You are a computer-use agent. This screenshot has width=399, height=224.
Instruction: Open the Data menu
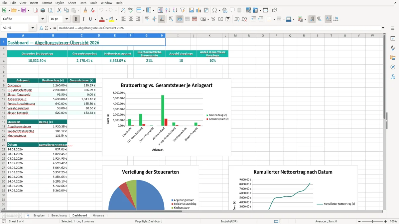[x=83, y=3]
